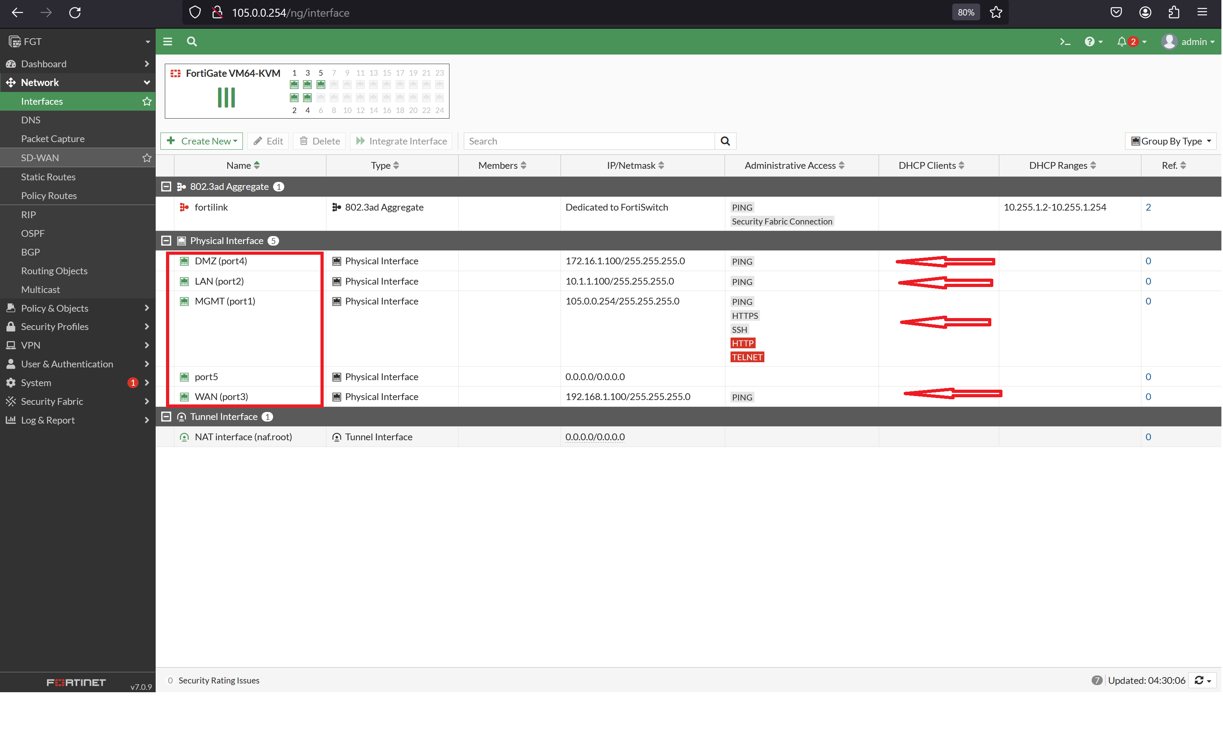Bookmark the page via the address bar star
This screenshot has width=1223, height=736.
point(995,12)
